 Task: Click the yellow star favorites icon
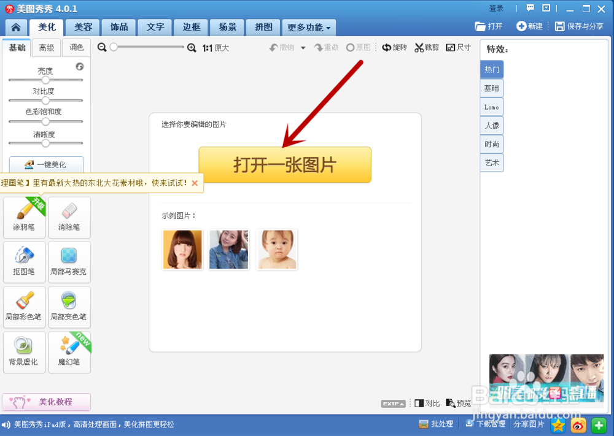pos(558,425)
